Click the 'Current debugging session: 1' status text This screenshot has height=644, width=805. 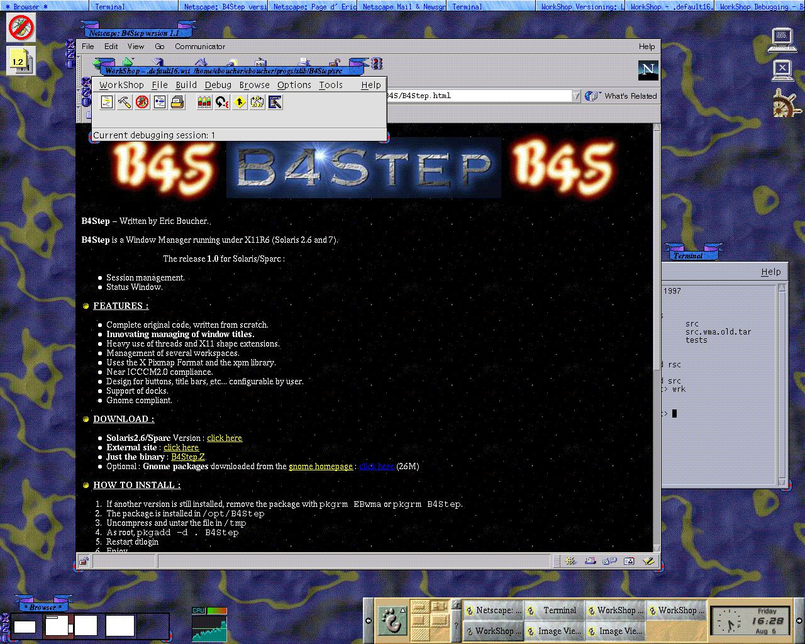point(154,135)
